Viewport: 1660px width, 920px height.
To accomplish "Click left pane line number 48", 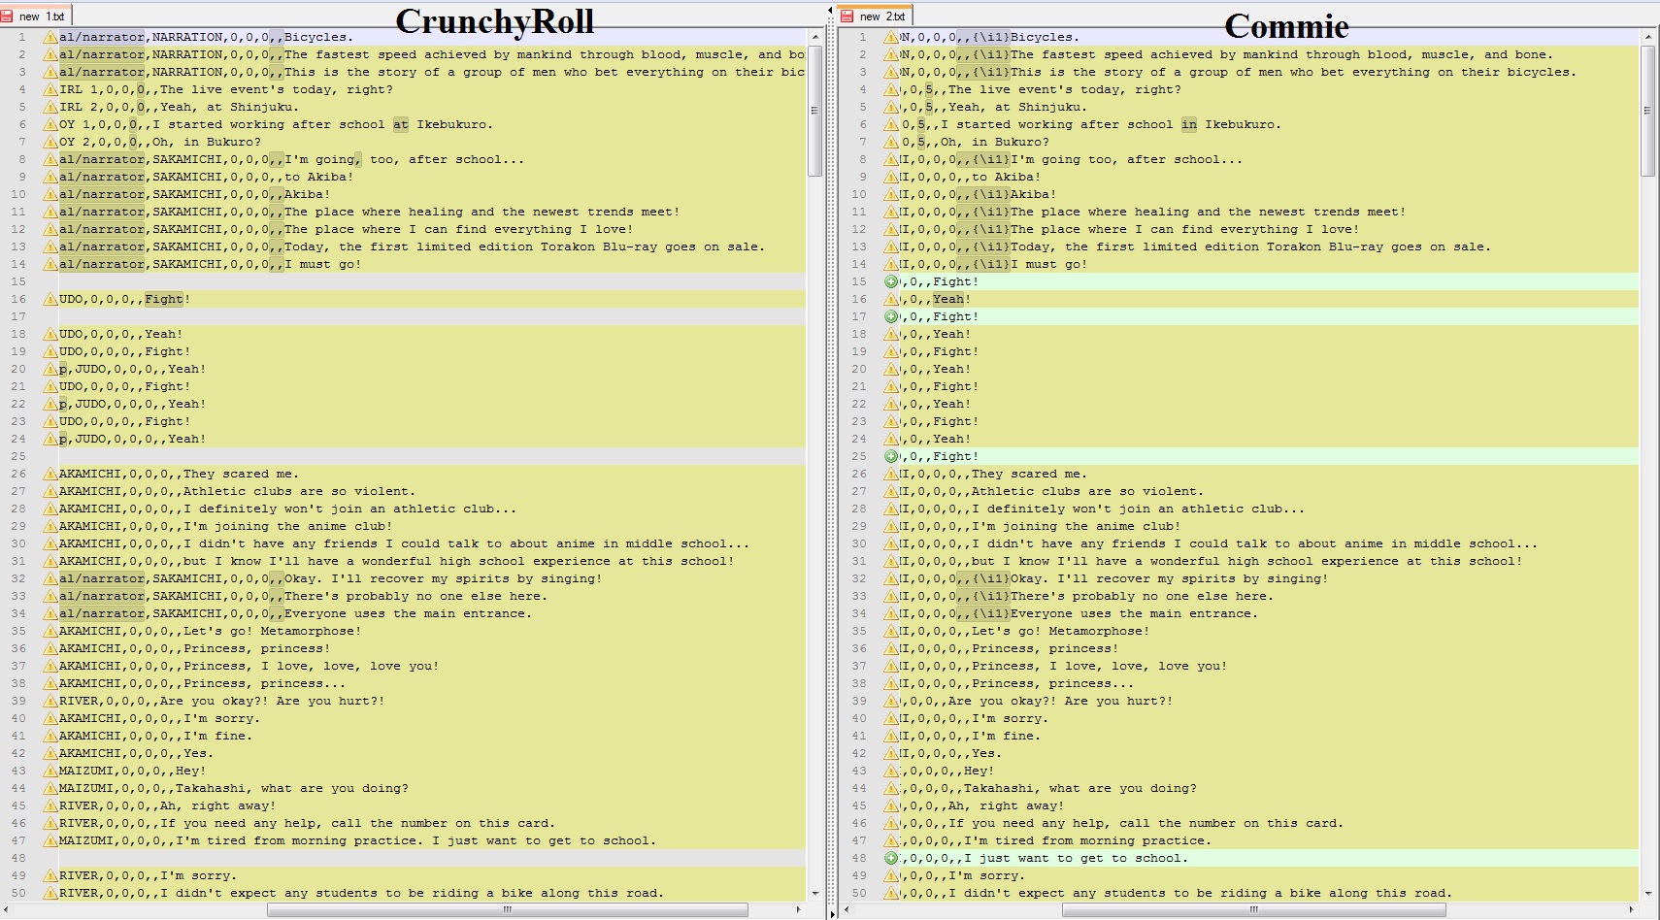I will coord(18,858).
